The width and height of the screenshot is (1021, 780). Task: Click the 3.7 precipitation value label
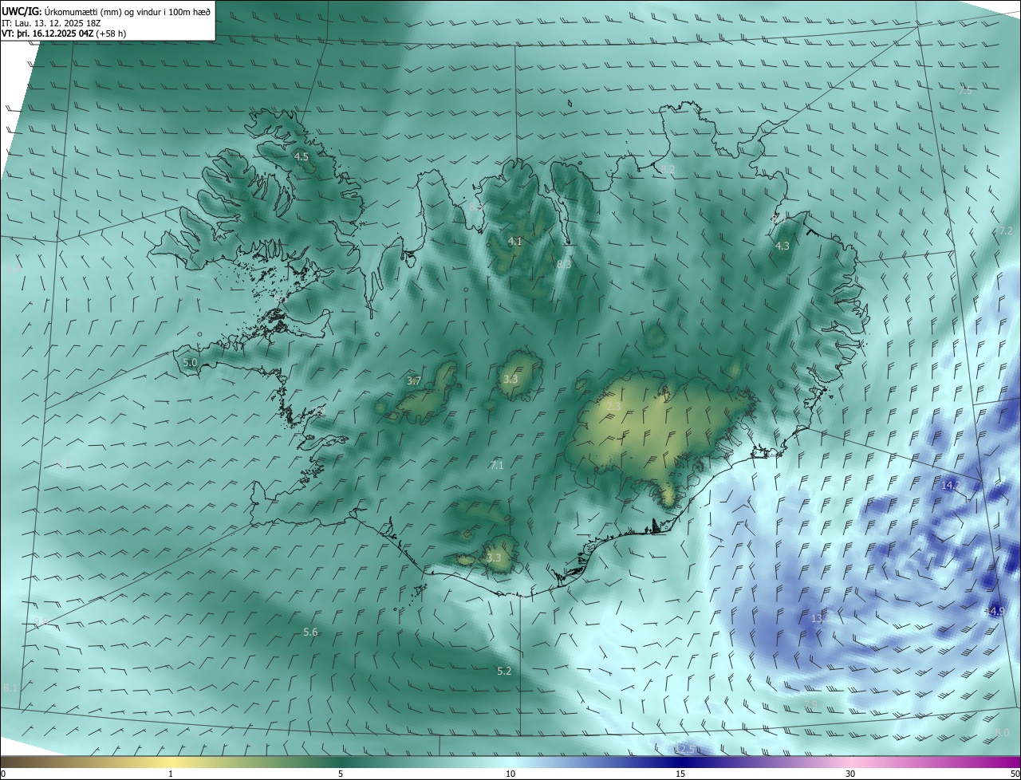(x=414, y=381)
